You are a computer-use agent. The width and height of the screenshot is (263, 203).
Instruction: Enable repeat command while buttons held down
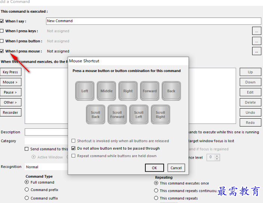[73, 156]
